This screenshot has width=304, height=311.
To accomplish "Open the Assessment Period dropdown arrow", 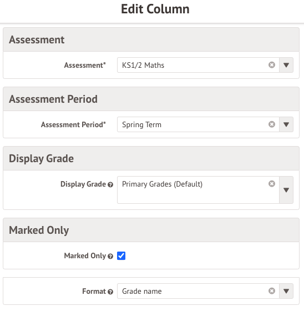I will (x=286, y=124).
